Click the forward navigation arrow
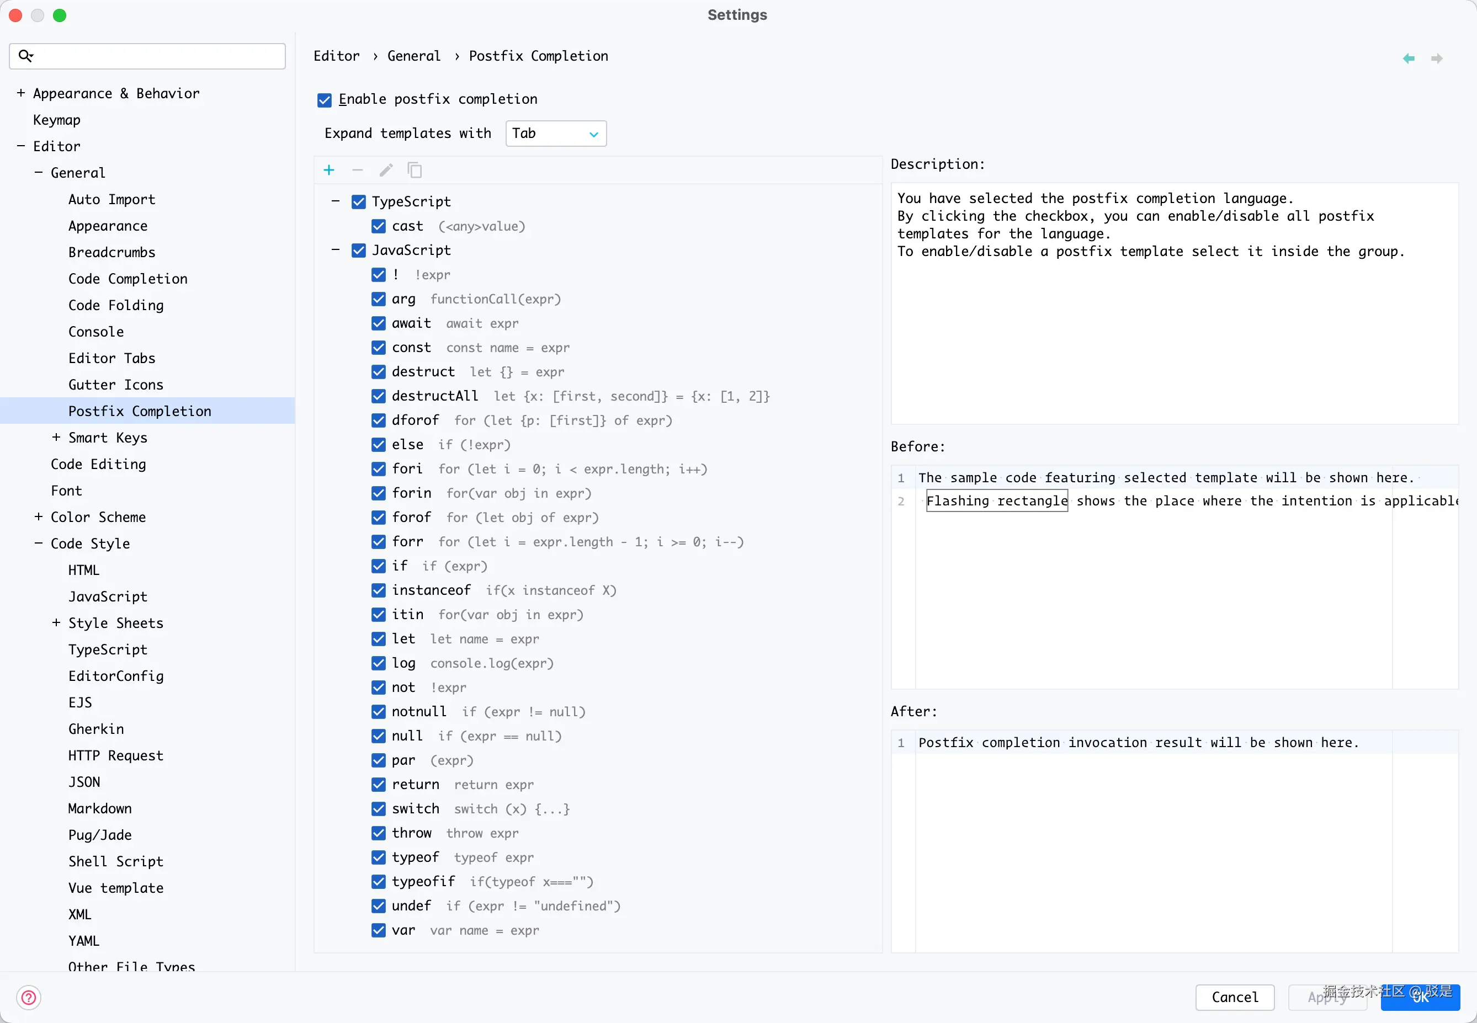1477x1023 pixels. point(1437,58)
